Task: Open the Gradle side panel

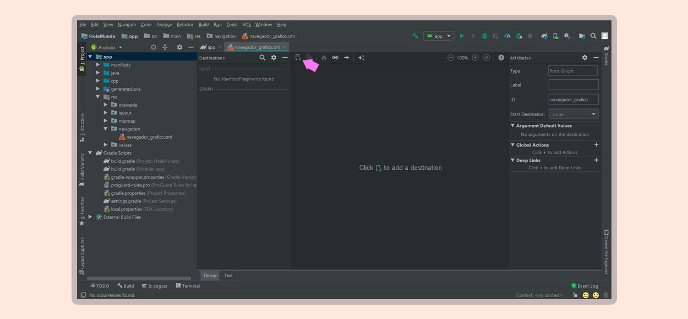Action: click(x=606, y=56)
